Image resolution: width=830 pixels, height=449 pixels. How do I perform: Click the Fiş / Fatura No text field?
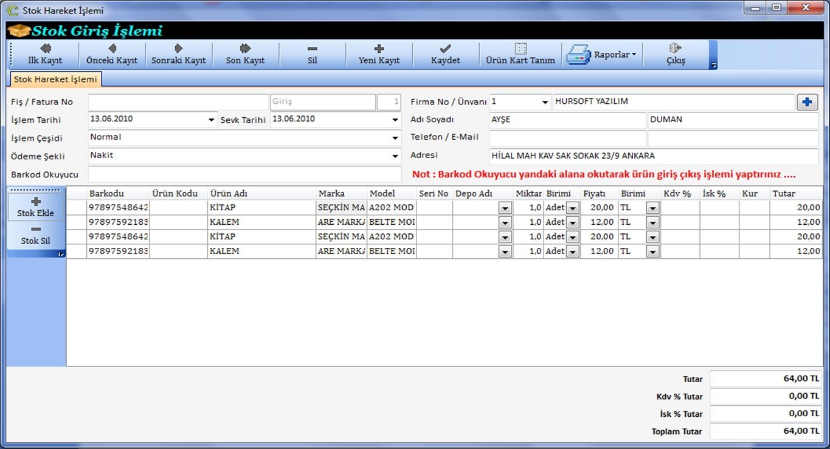pos(178,102)
